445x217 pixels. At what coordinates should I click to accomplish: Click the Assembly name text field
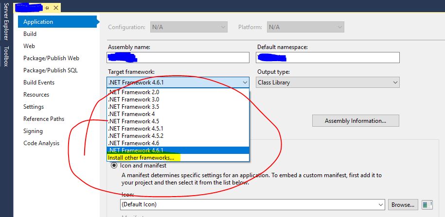click(x=178, y=57)
